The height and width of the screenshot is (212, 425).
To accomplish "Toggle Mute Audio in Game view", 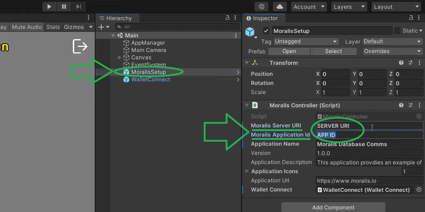I will pos(27,27).
